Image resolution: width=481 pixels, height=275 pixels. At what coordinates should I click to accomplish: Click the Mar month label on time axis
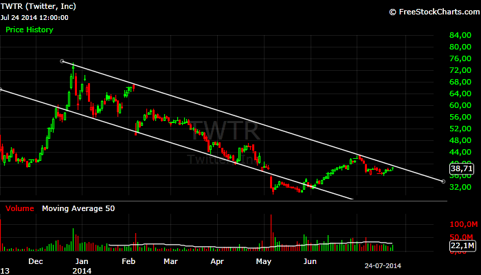tap(170, 261)
